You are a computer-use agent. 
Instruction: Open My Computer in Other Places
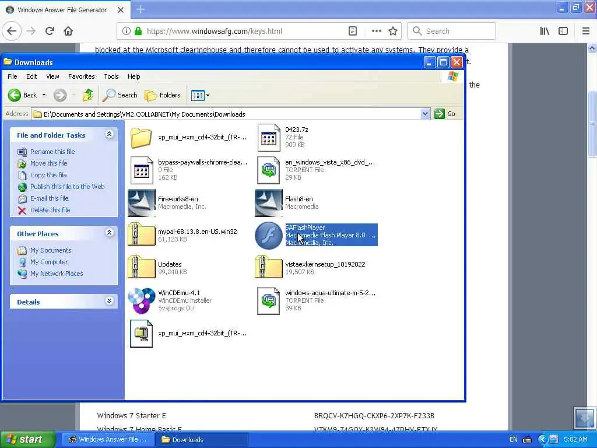pyautogui.click(x=49, y=262)
